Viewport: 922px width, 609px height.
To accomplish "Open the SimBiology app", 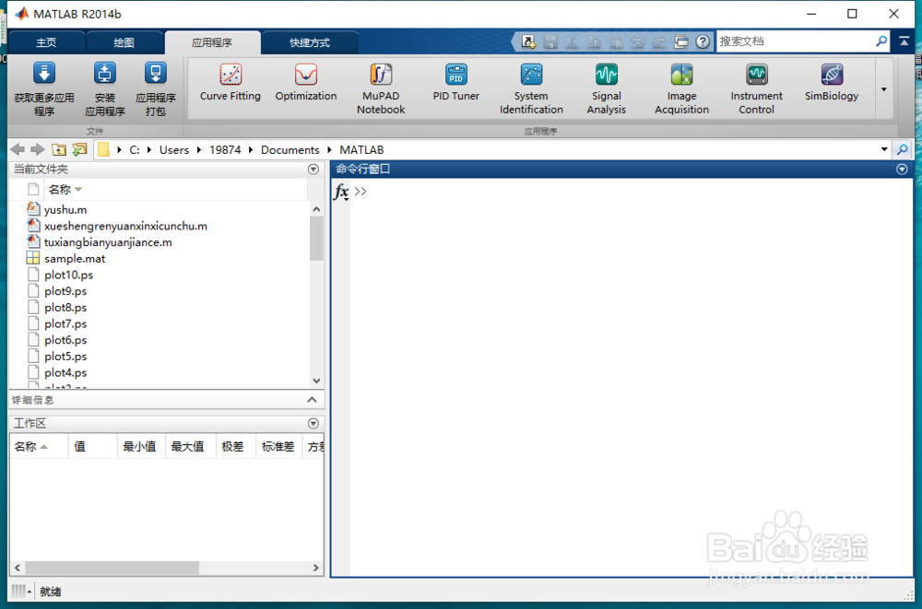I will pos(832,82).
